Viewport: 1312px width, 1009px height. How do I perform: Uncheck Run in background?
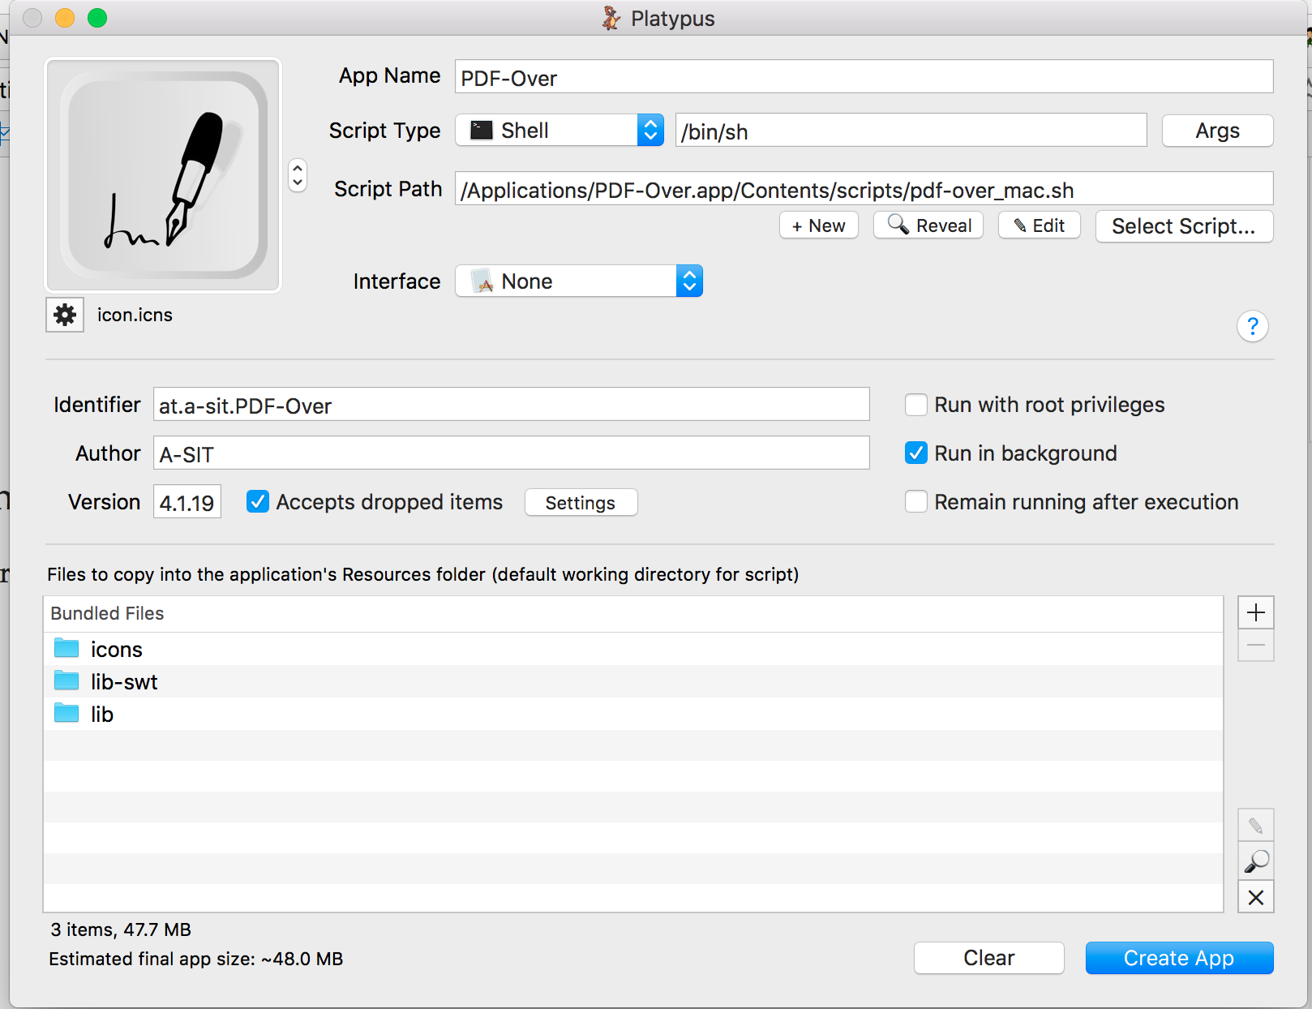916,453
